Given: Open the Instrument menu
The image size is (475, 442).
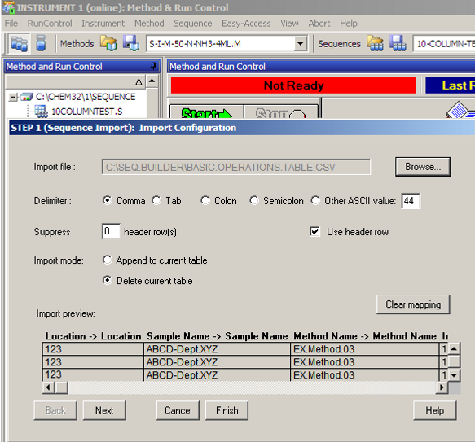Looking at the screenshot, I should pos(103,24).
